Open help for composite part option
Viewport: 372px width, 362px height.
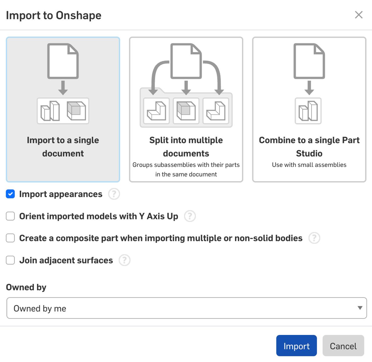[314, 238]
